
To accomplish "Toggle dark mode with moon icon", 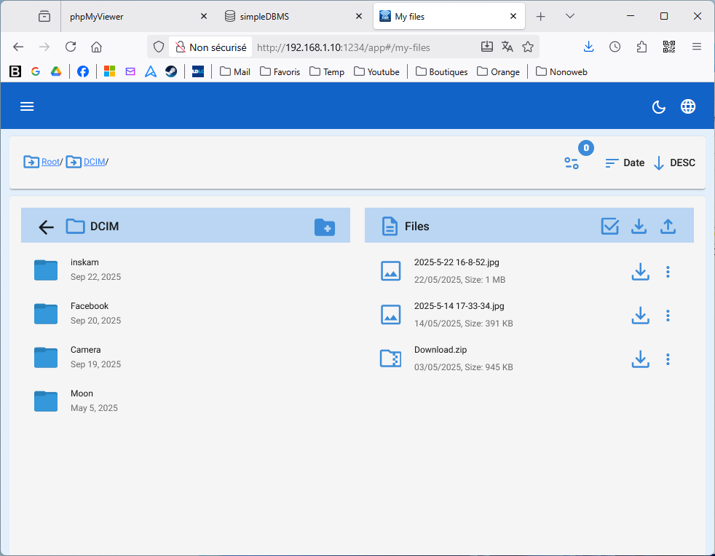I will pyautogui.click(x=658, y=107).
